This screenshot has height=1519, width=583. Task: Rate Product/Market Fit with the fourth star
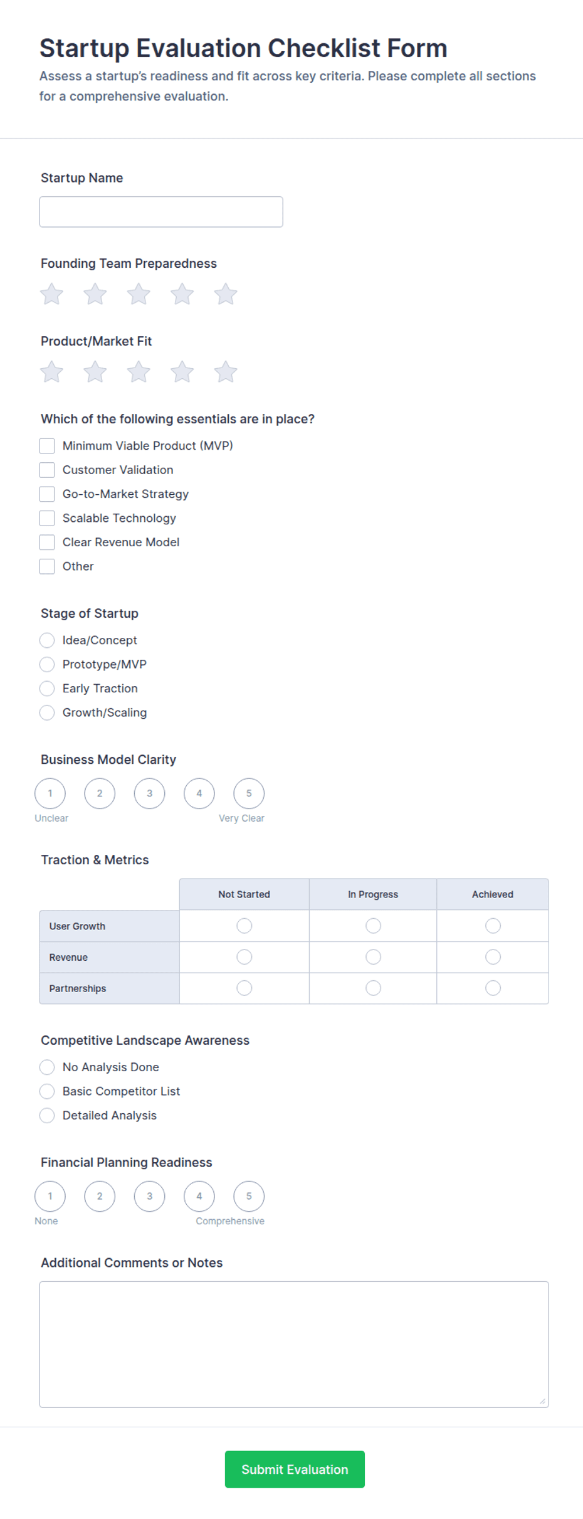pos(182,372)
